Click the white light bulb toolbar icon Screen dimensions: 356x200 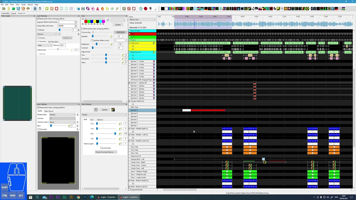[x=155, y=9]
